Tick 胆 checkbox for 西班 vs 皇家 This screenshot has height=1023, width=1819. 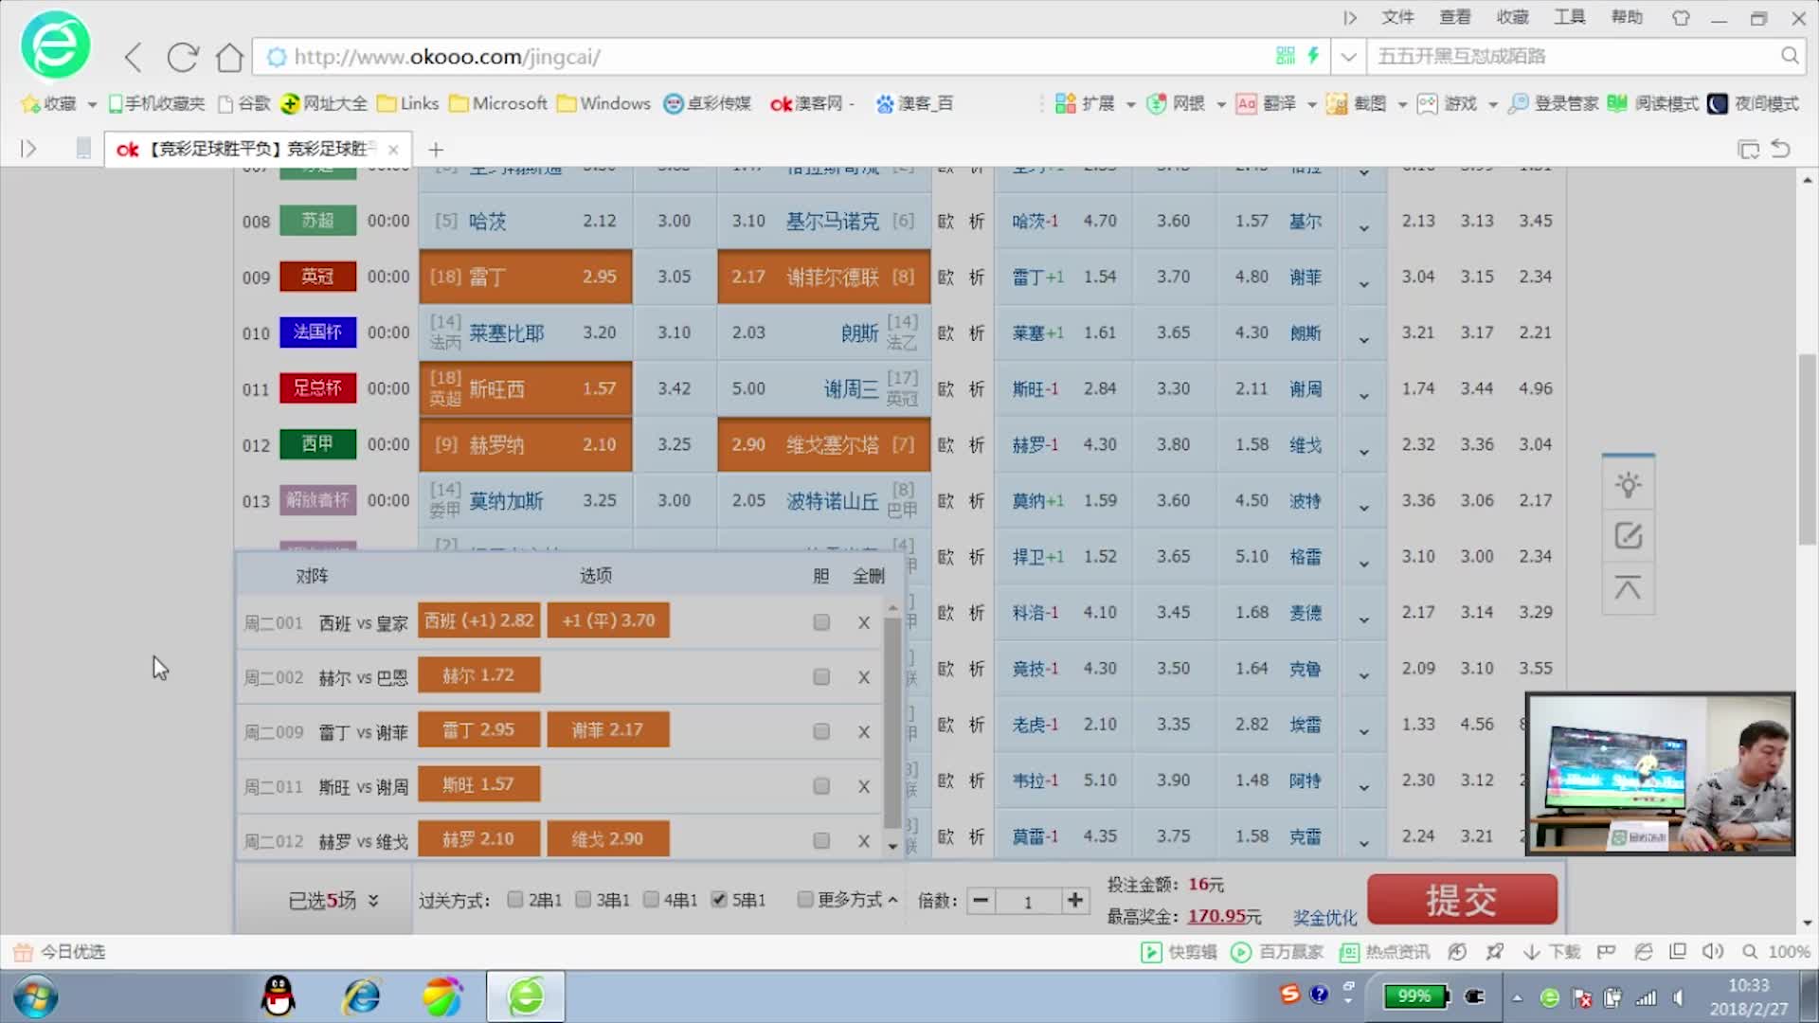click(821, 622)
